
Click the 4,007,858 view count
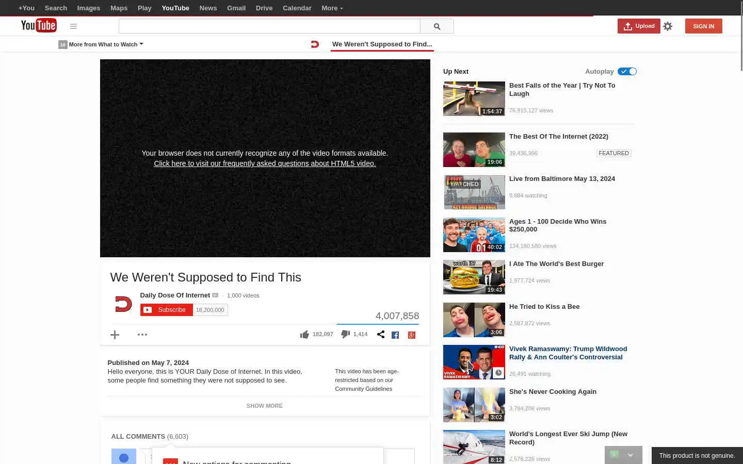click(x=397, y=316)
